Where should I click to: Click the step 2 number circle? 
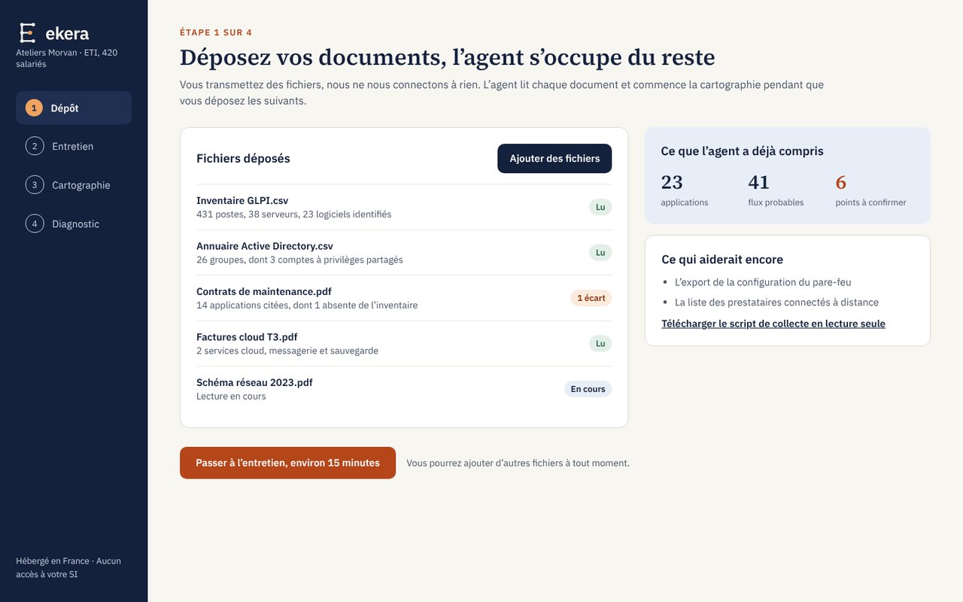[x=35, y=146]
